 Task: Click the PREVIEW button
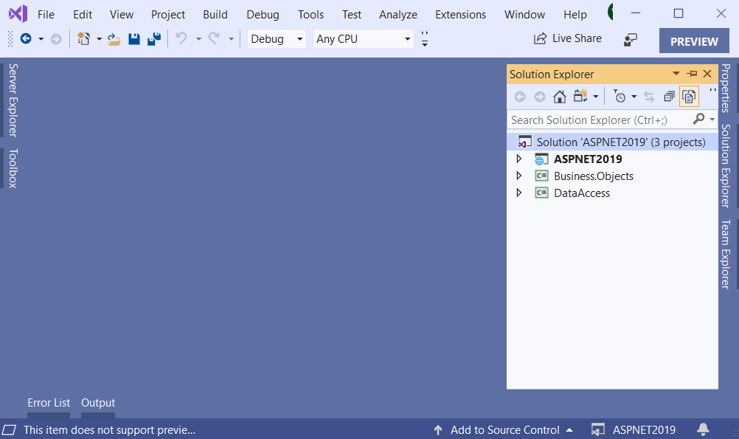pos(693,41)
